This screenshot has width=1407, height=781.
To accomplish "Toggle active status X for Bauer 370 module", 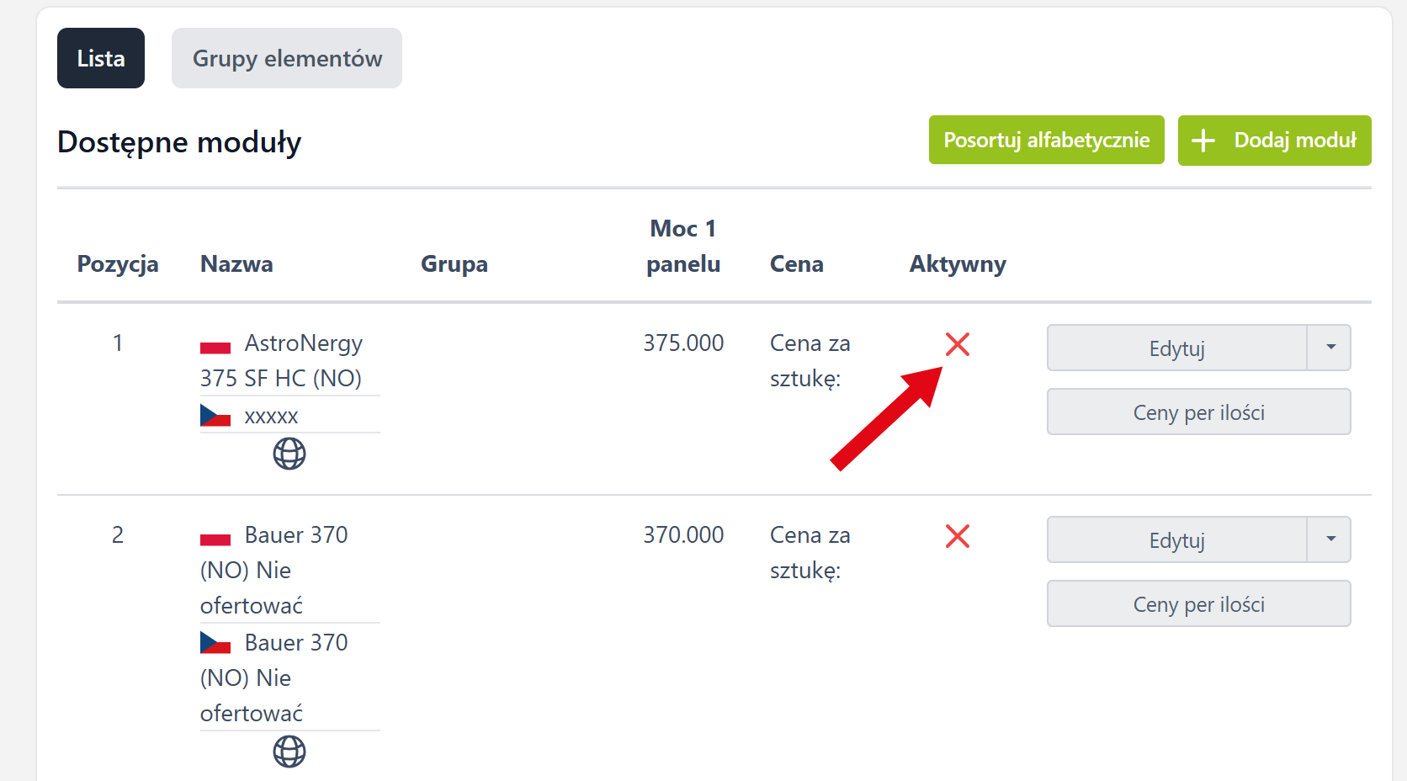I will [x=958, y=536].
